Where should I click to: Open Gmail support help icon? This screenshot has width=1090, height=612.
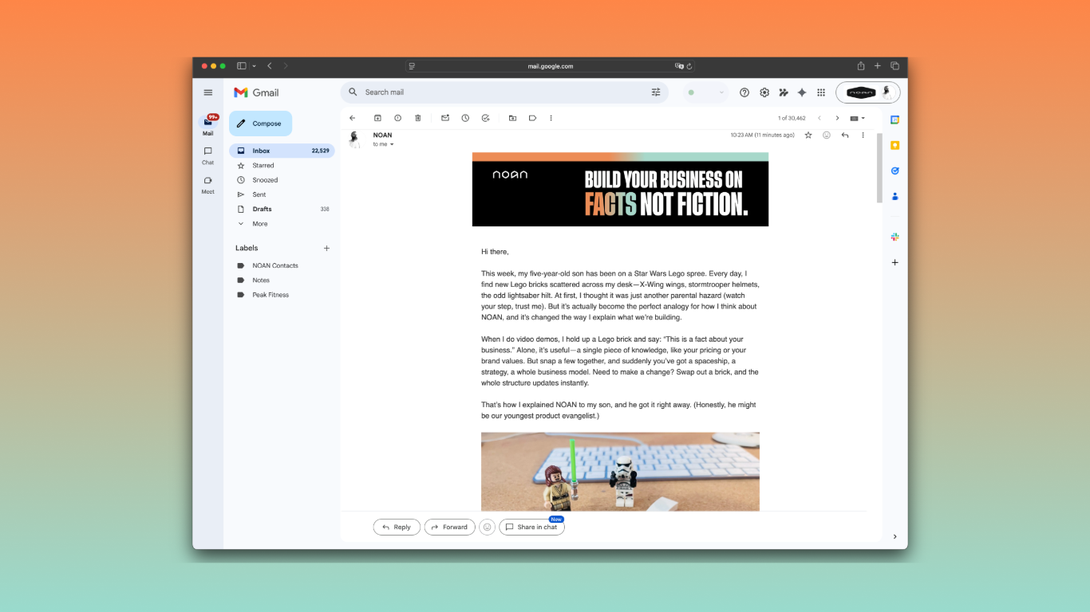[x=744, y=92]
